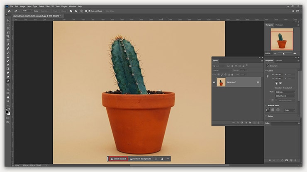Select the Magic Wand tool
The height and width of the screenshot is (172, 307).
pos(8,32)
